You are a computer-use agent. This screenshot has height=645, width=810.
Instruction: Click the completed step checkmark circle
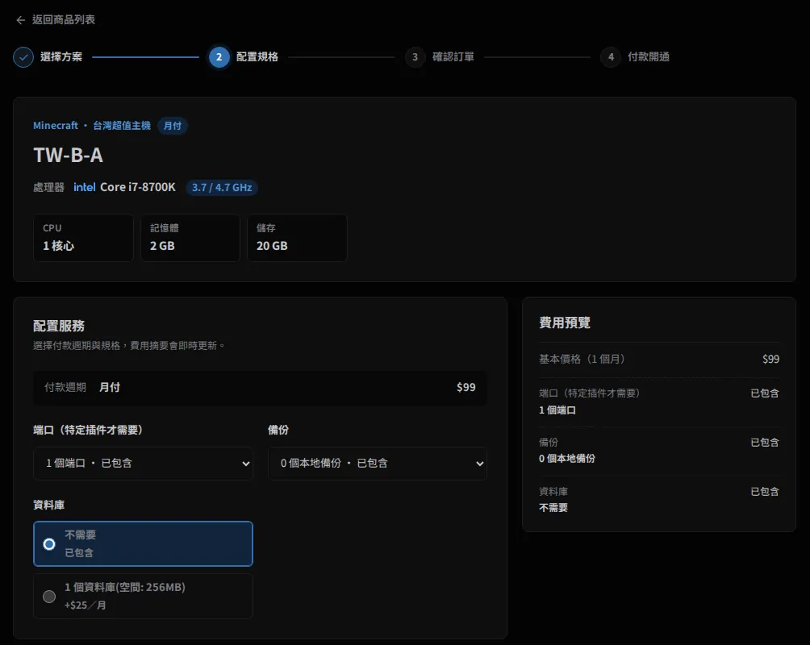pyautogui.click(x=23, y=57)
